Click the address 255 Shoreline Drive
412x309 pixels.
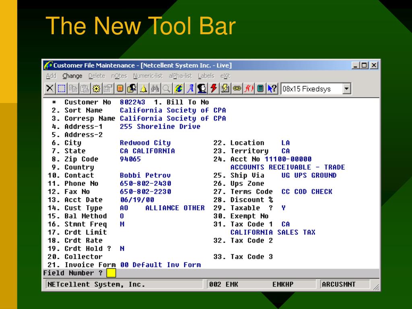(160, 126)
